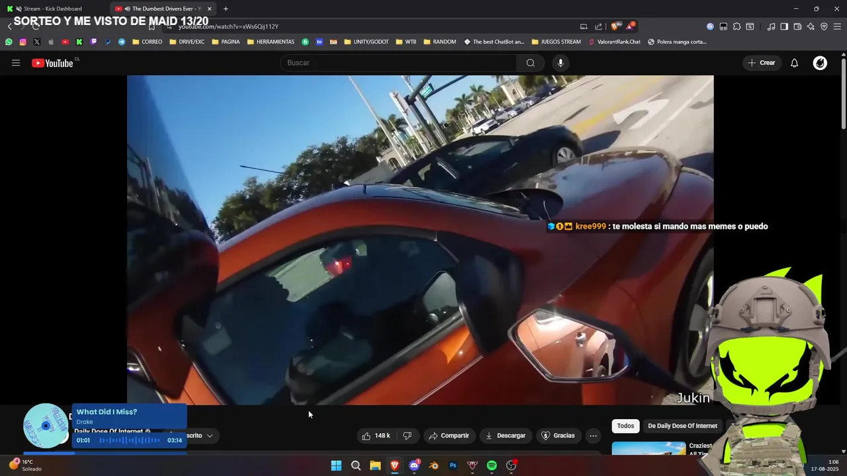
Task: Control media playback with music note icon
Action: point(771,26)
